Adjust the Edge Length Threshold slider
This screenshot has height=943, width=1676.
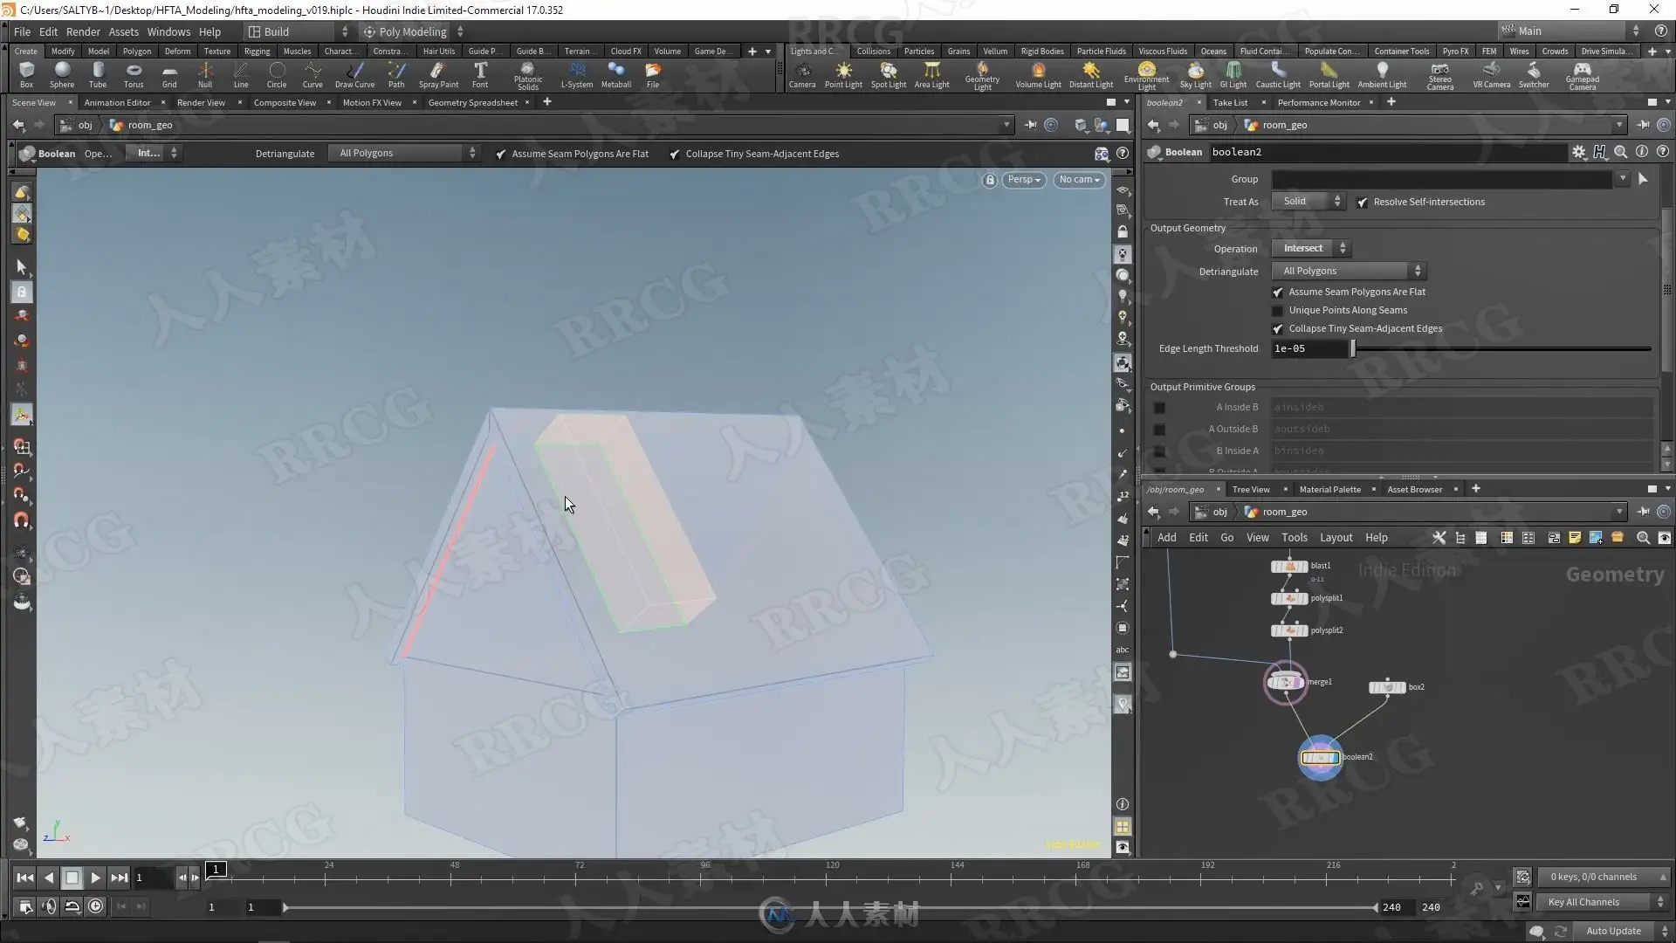(x=1353, y=348)
